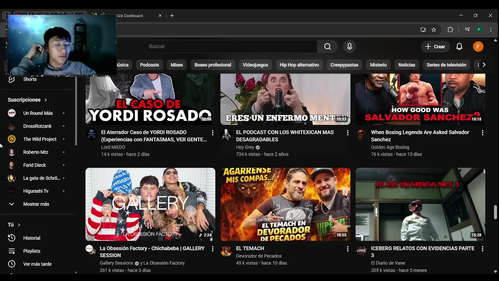Image resolution: width=499 pixels, height=281 pixels.
Task: Select the Series de televisión chip
Action: pos(446,65)
